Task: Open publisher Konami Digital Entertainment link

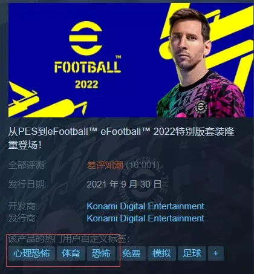Action: tap(145, 218)
